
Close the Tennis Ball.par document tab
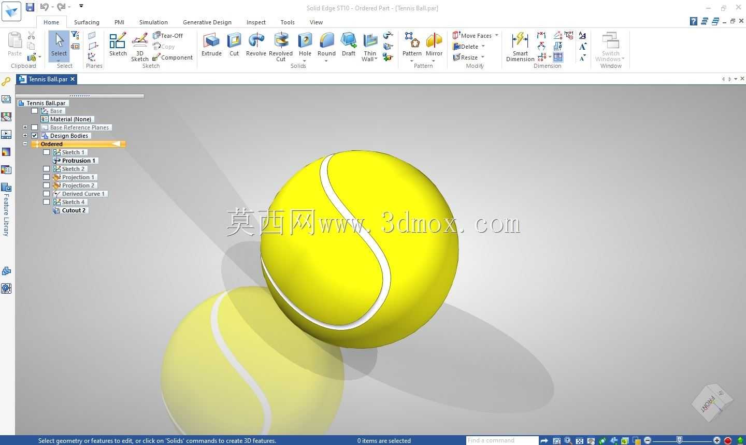tap(73, 79)
